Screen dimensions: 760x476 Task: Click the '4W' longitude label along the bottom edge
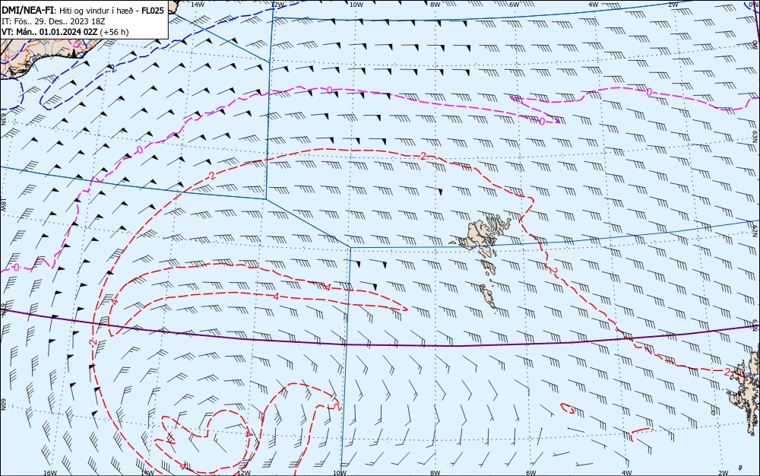(x=626, y=473)
